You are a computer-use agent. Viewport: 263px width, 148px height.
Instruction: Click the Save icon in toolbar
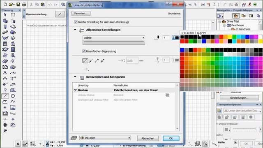tap(18, 5)
